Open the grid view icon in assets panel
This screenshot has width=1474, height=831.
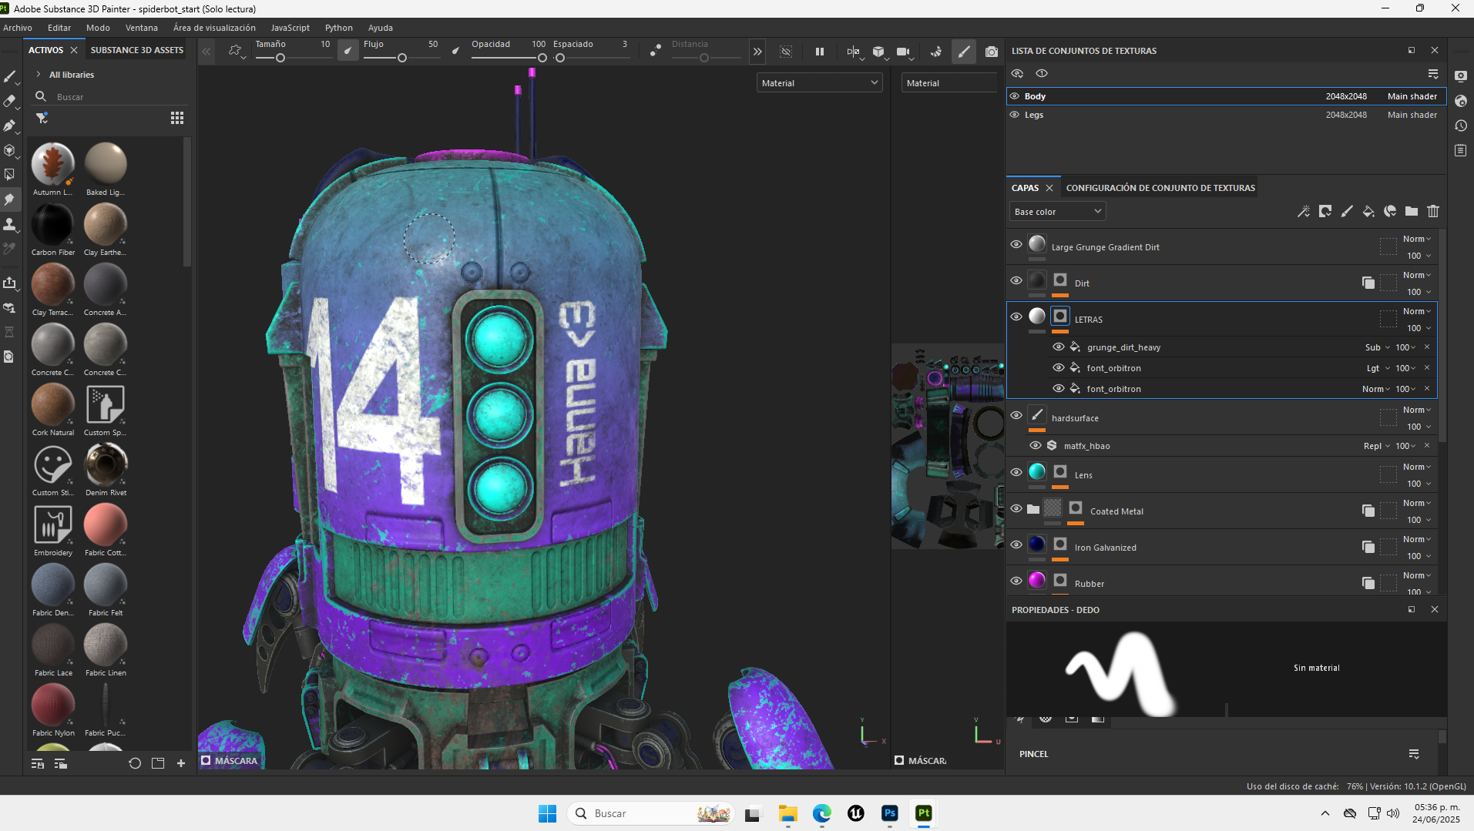[177, 118]
